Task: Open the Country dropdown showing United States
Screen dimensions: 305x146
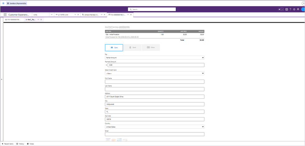Action: click(x=155, y=127)
